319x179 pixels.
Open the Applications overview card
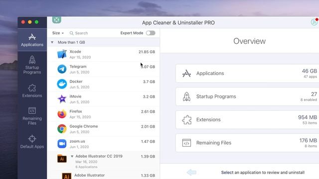coord(247,74)
